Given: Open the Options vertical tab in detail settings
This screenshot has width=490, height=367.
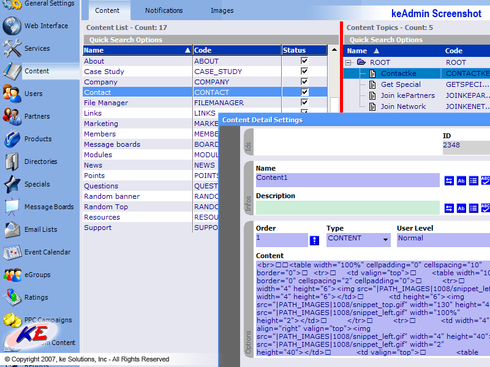Looking at the screenshot, I should (249, 288).
